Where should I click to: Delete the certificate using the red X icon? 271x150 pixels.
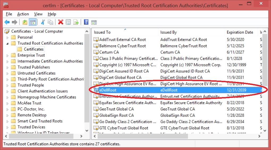tap(61, 22)
